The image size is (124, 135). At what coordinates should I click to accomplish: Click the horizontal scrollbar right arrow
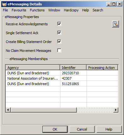(116, 110)
